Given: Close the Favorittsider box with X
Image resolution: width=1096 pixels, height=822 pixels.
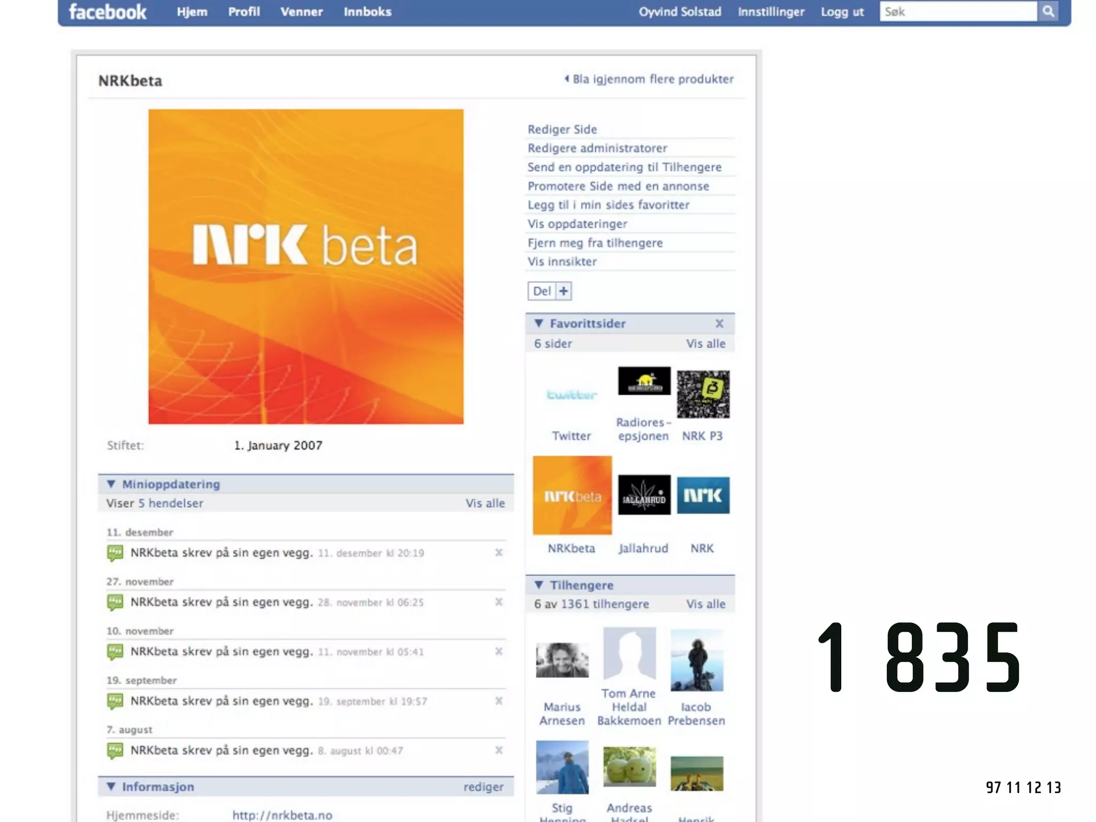Looking at the screenshot, I should 719,323.
